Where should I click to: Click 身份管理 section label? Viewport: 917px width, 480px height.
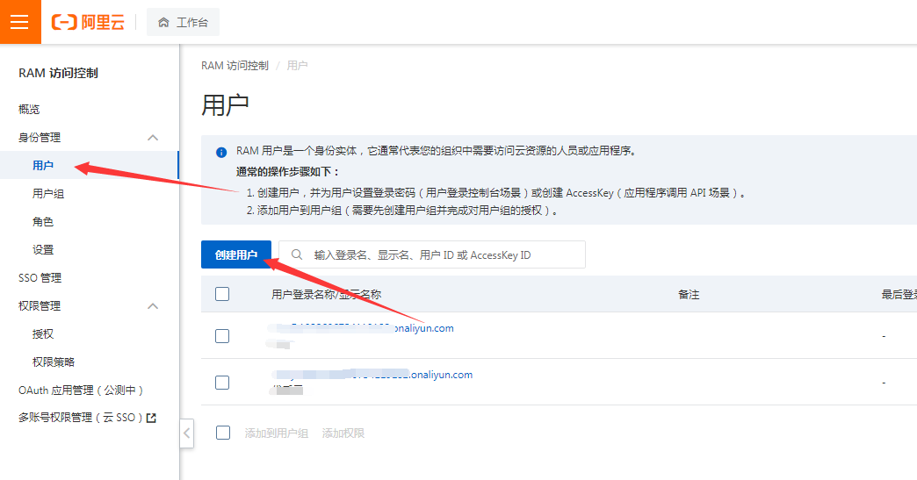40,137
